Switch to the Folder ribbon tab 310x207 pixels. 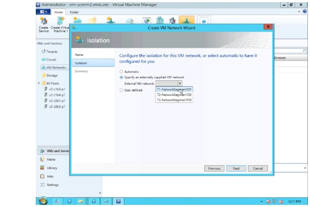pos(74,12)
